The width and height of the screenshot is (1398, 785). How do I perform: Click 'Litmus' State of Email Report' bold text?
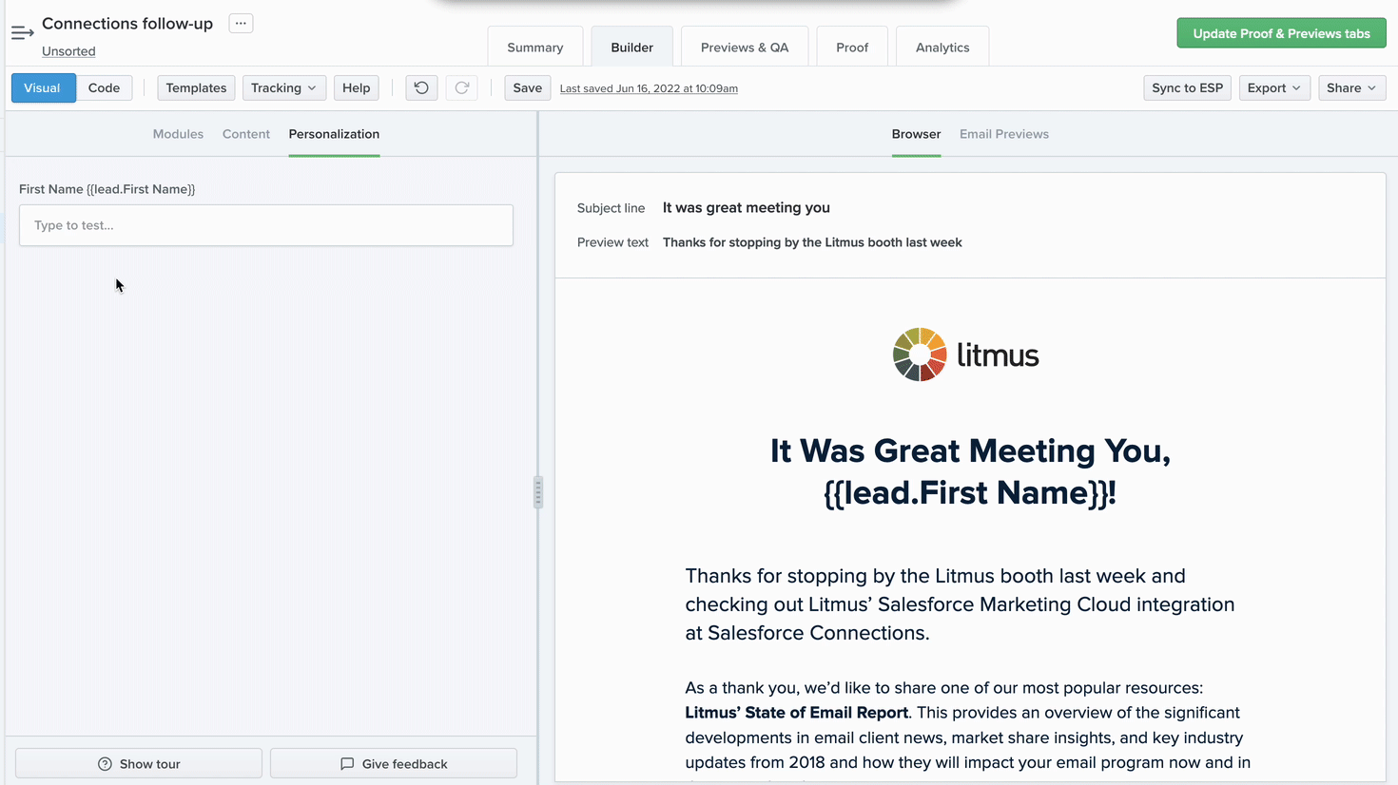coord(797,713)
